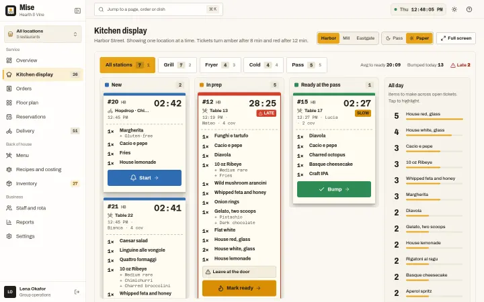Click the Thu clock status indicator

[x=418, y=9]
